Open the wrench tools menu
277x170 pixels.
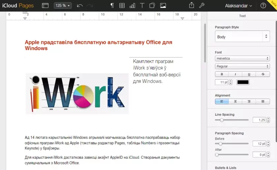(202, 6)
